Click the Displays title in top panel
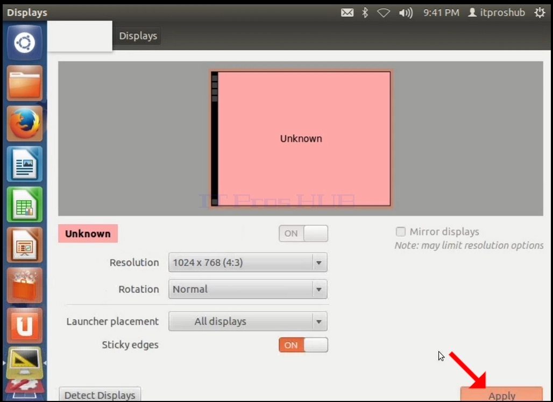The width and height of the screenshot is (553, 402). click(27, 12)
